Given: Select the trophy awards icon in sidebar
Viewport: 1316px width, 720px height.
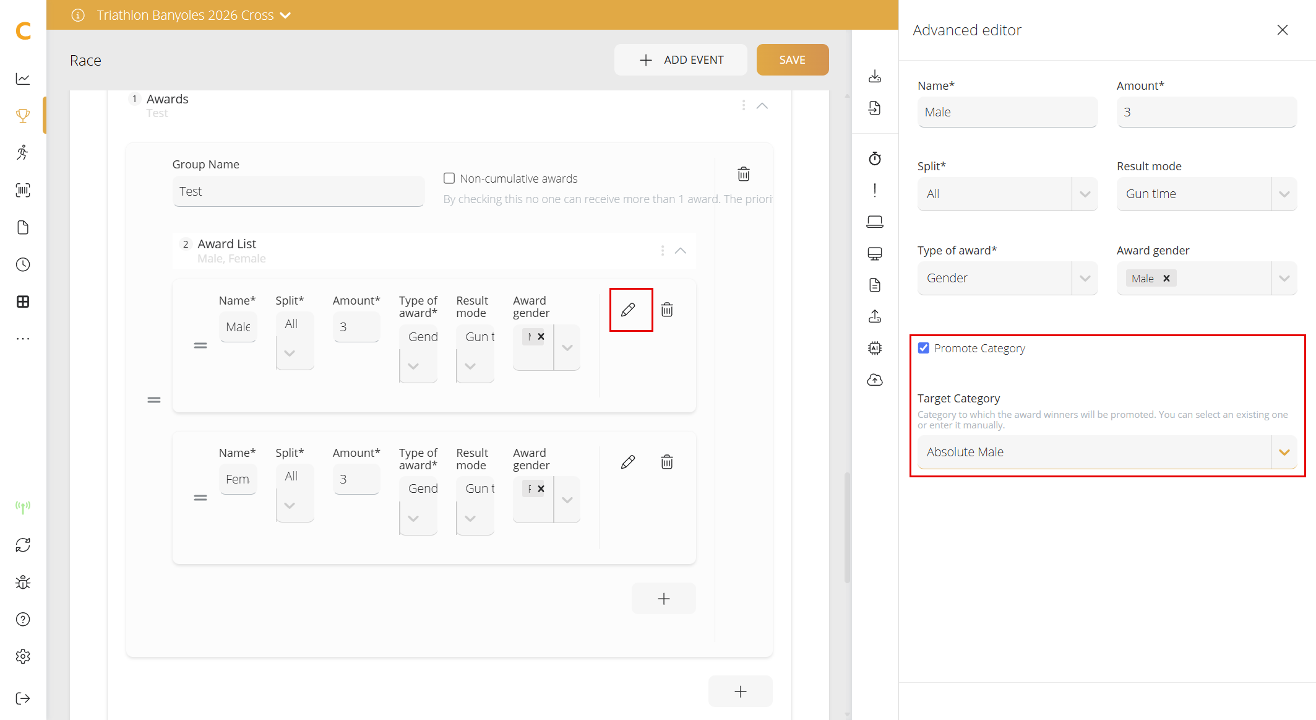Looking at the screenshot, I should click(23, 116).
